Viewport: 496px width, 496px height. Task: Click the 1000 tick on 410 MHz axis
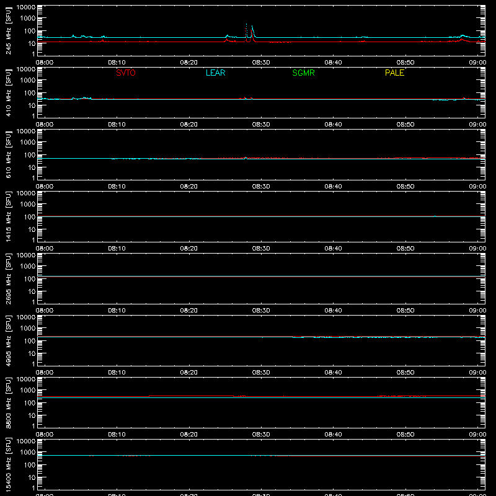[x=28, y=81]
